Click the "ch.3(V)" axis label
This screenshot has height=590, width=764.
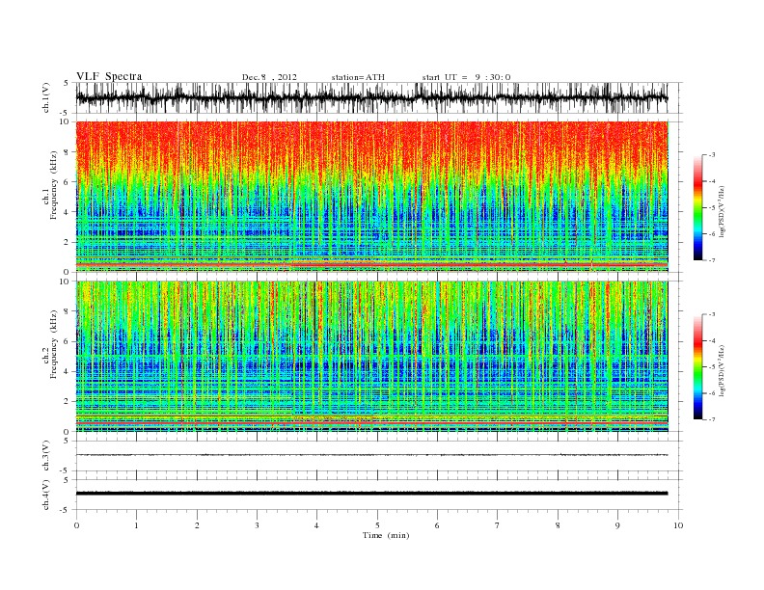coord(46,458)
